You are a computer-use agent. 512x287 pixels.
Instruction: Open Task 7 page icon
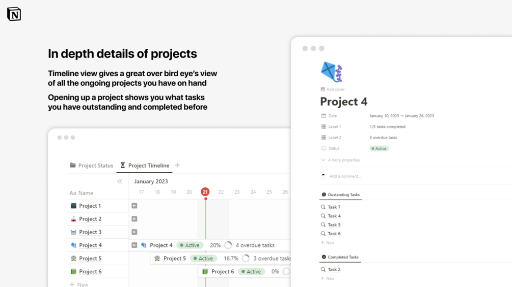(x=323, y=207)
